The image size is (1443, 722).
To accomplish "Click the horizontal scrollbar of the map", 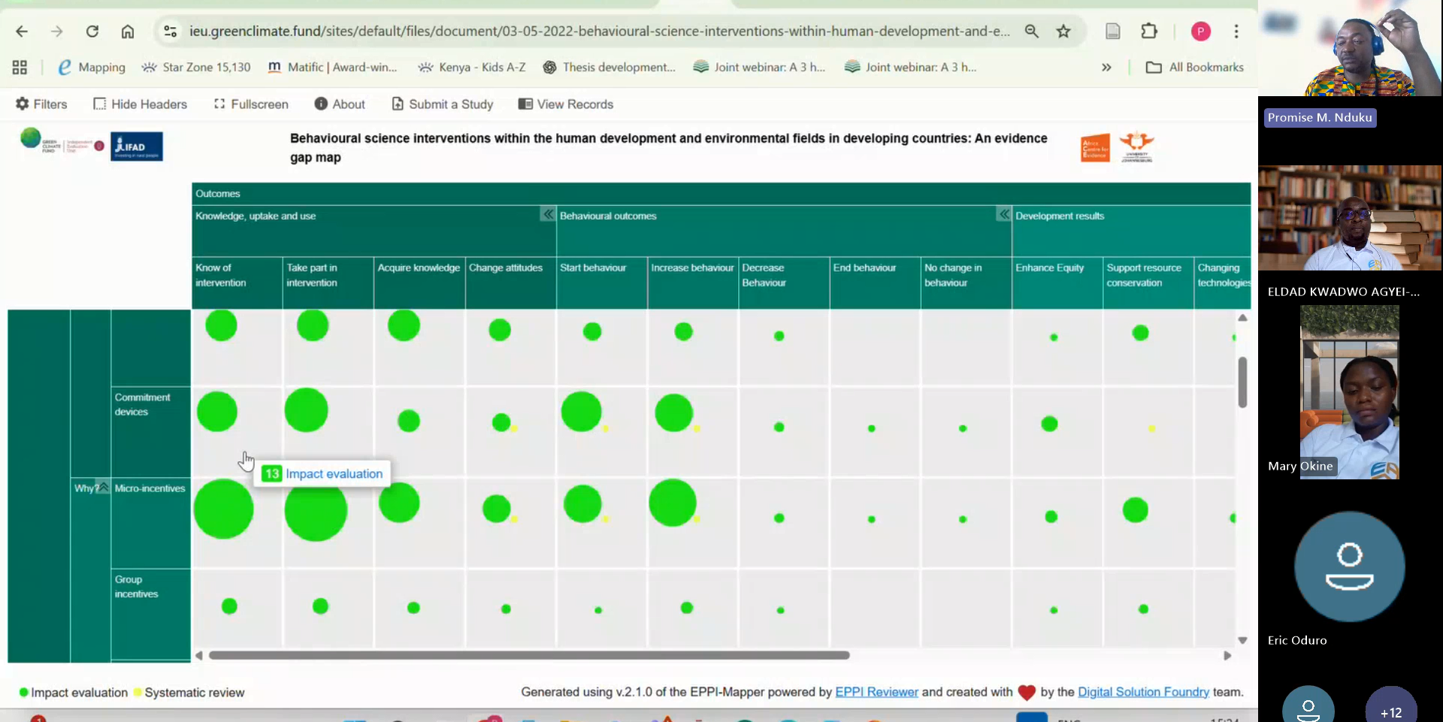I will pyautogui.click(x=528, y=655).
